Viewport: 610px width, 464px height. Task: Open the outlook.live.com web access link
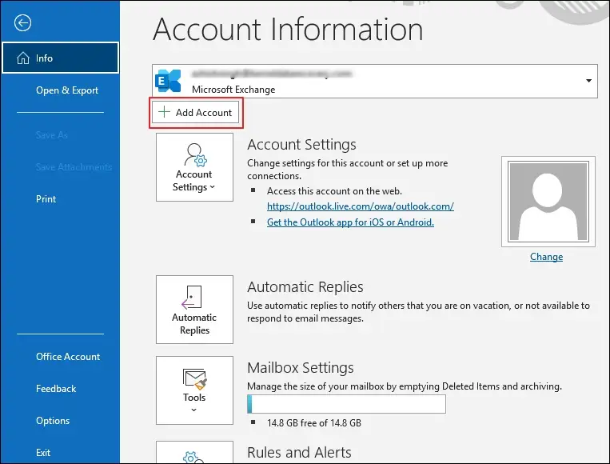point(361,206)
